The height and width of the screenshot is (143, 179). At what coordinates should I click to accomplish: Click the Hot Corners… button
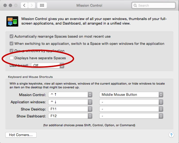pyautogui.click(x=21, y=135)
